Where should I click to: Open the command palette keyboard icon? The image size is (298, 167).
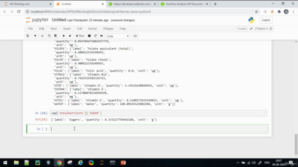tap(135, 36)
